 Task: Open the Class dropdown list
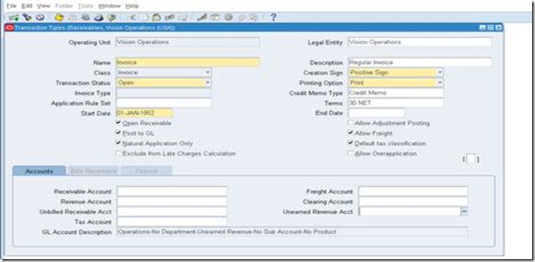208,72
